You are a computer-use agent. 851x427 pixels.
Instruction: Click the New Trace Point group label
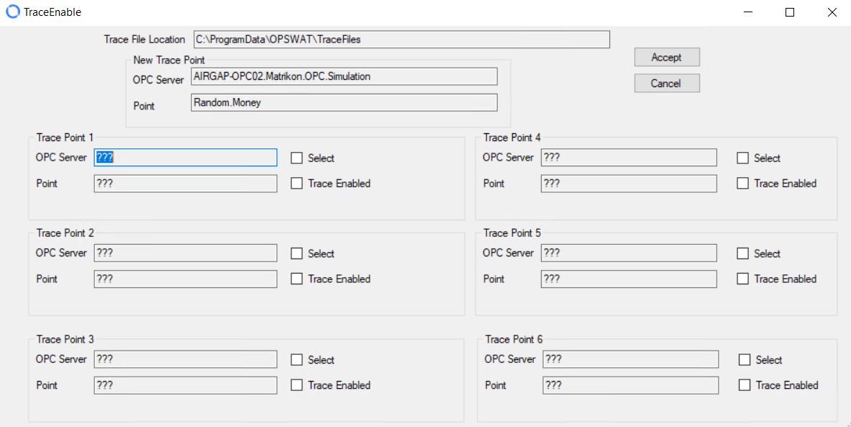coord(169,60)
